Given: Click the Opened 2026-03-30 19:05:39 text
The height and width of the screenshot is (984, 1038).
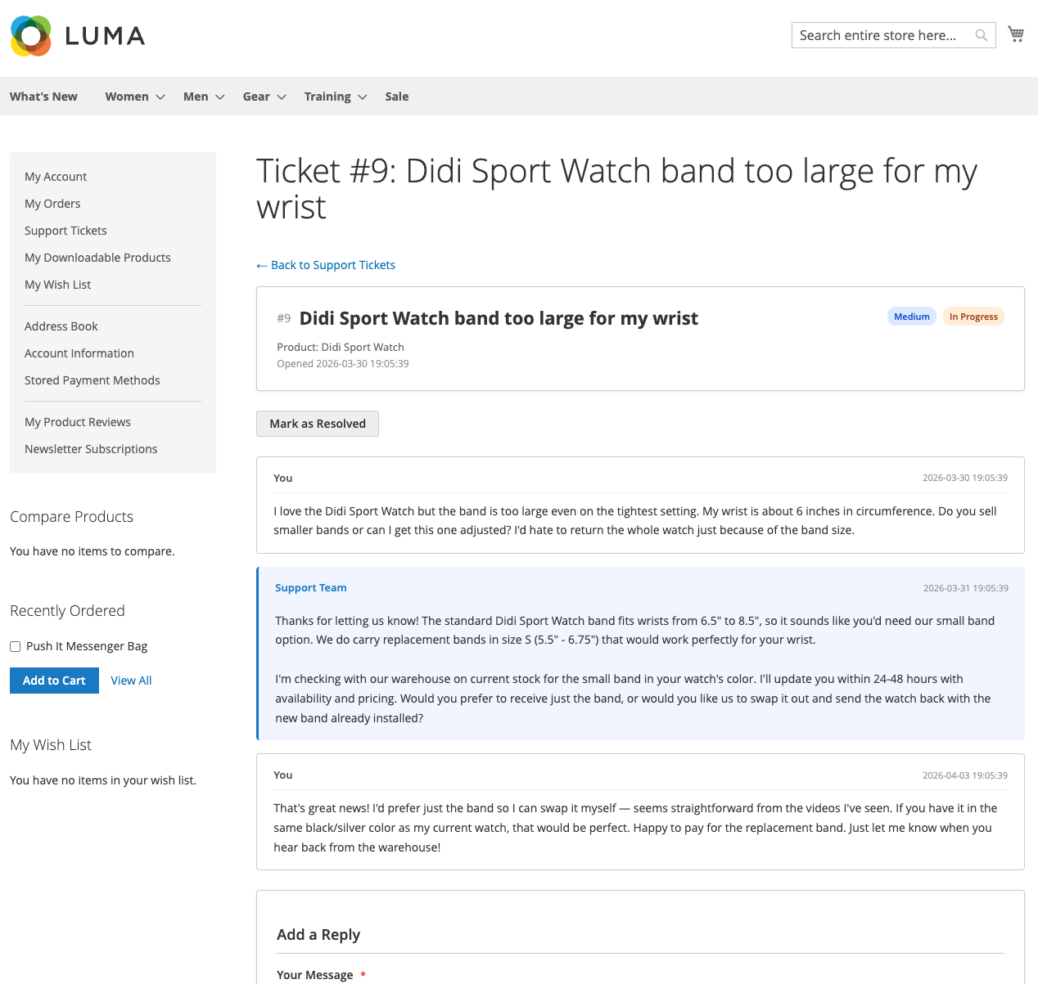Looking at the screenshot, I should click(343, 364).
